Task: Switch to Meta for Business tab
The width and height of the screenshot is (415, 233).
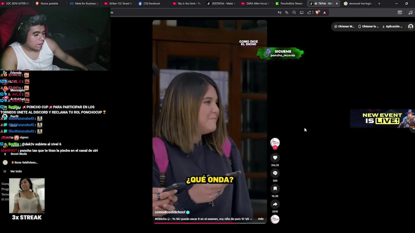Action: [x=83, y=4]
